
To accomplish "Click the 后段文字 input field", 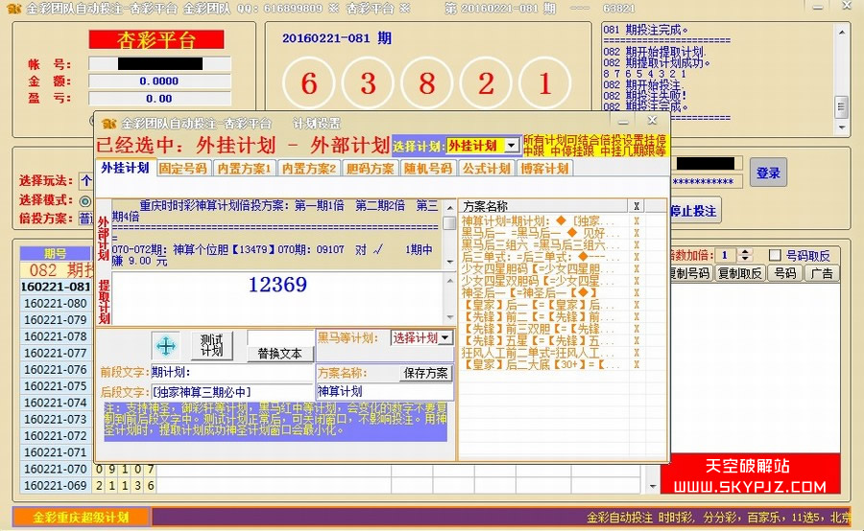I will click(231, 392).
